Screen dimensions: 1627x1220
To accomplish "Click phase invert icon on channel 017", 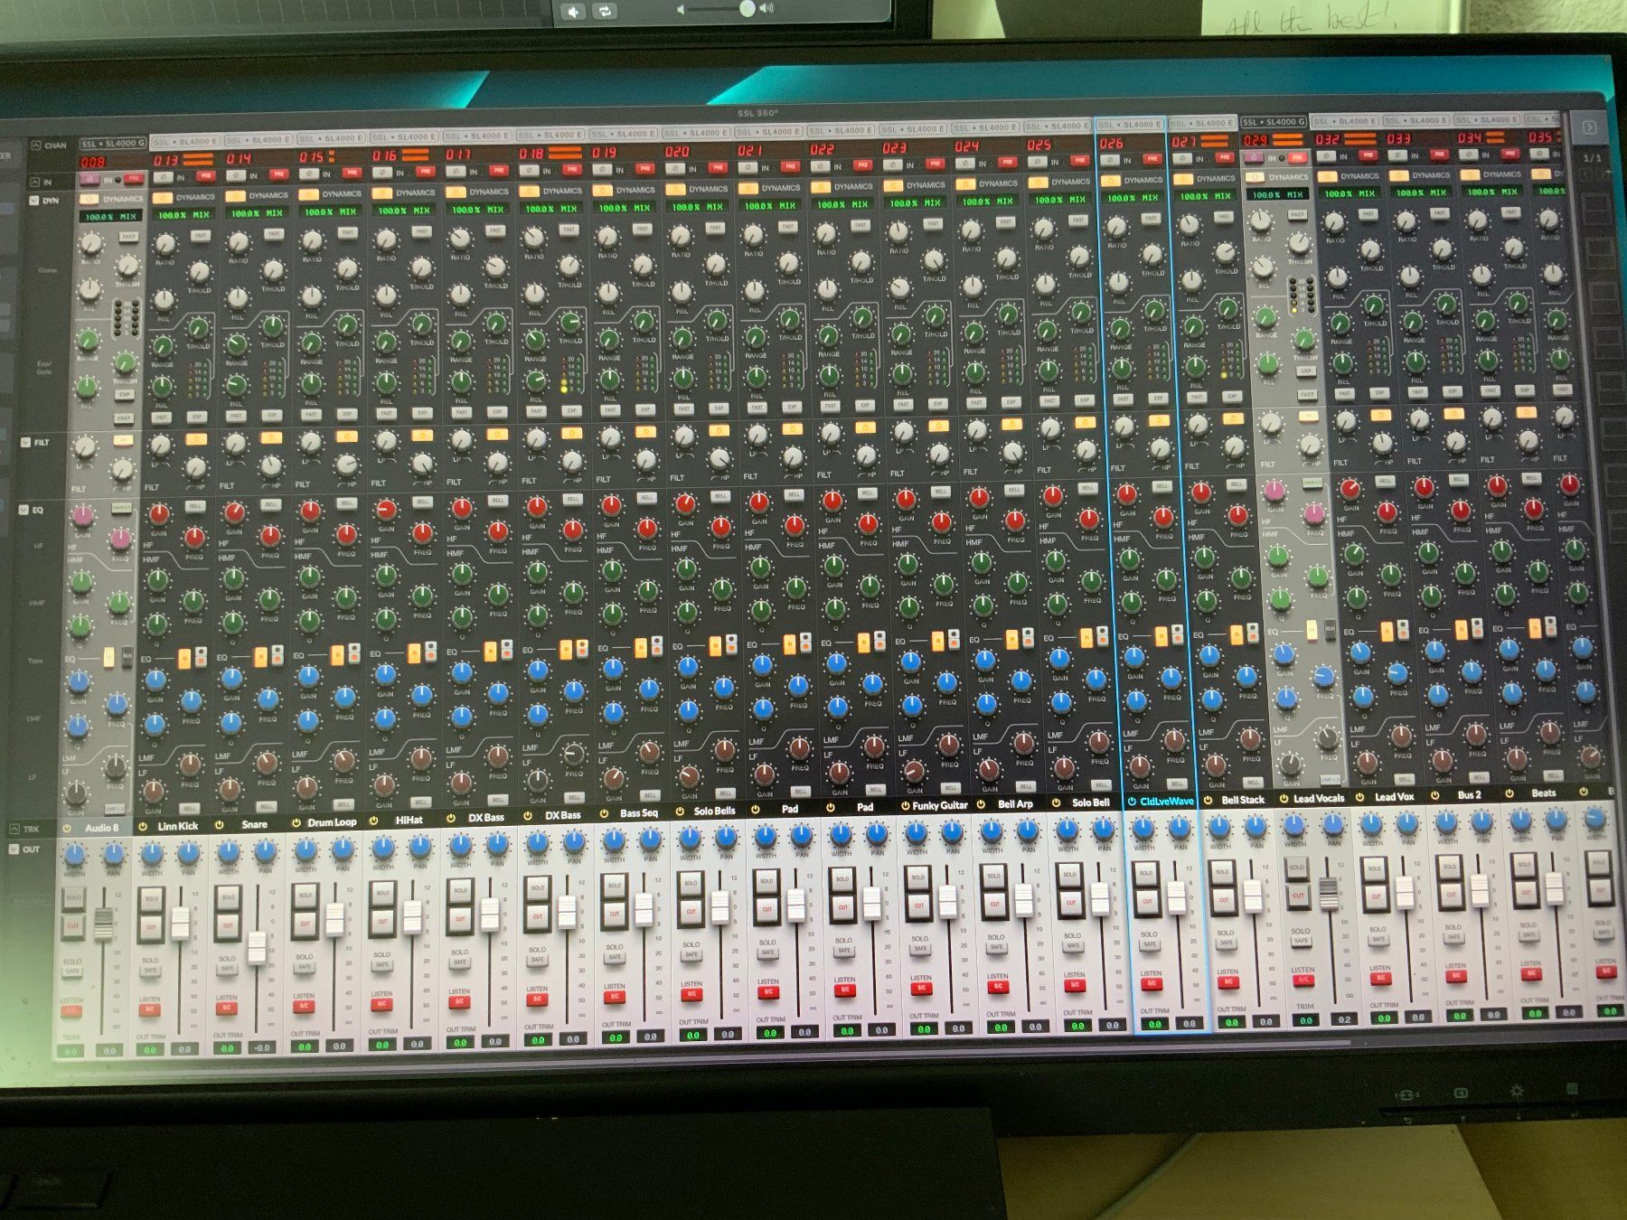I will click(x=455, y=171).
